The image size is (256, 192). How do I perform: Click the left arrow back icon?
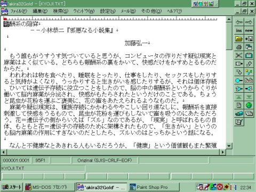[x=239, y=22]
